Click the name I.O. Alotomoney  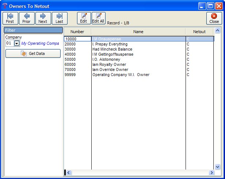click(106, 59)
